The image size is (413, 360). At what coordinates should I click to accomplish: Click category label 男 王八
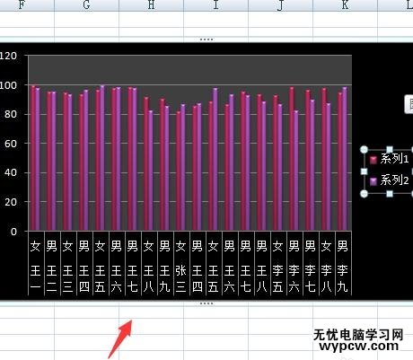click(261, 267)
